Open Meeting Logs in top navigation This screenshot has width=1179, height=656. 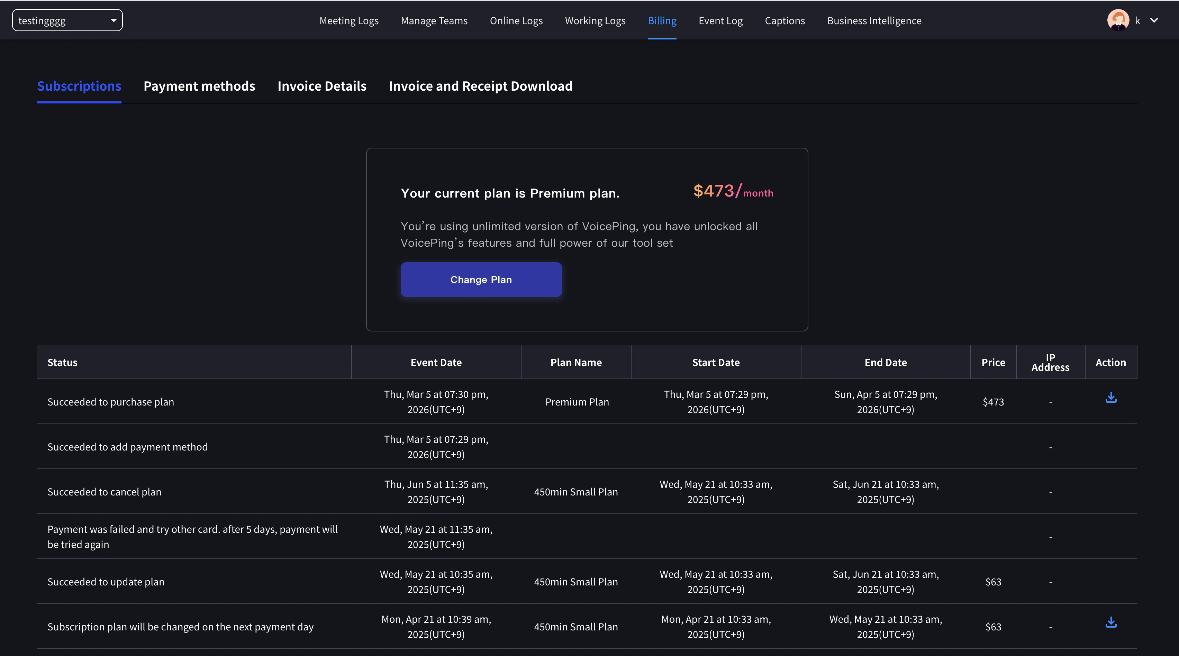[349, 20]
